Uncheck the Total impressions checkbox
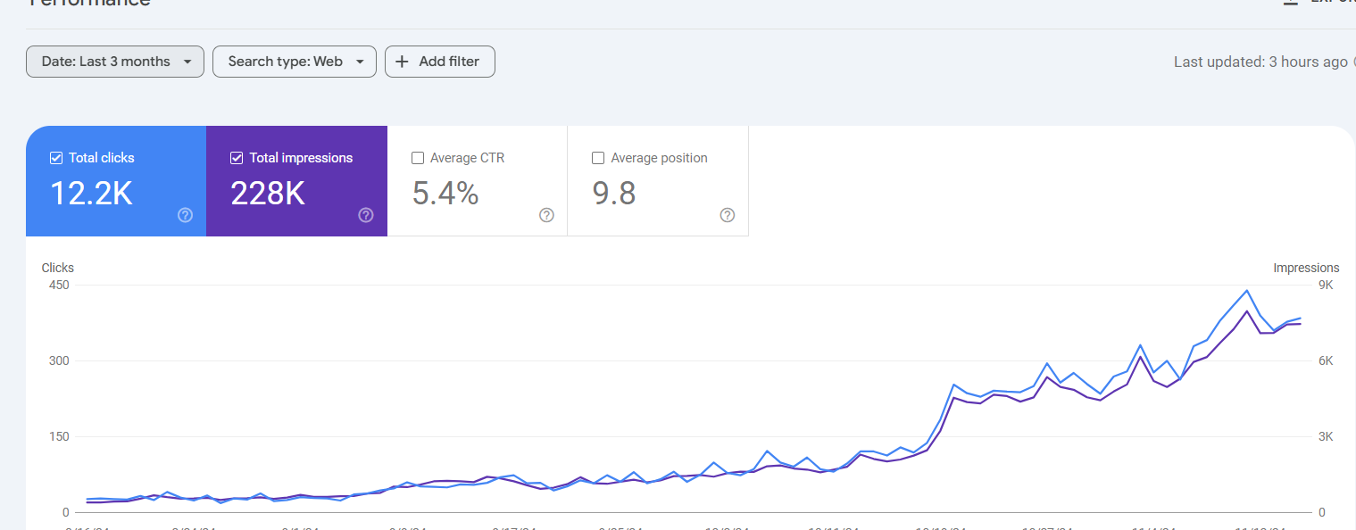The height and width of the screenshot is (530, 1356). pos(237,158)
